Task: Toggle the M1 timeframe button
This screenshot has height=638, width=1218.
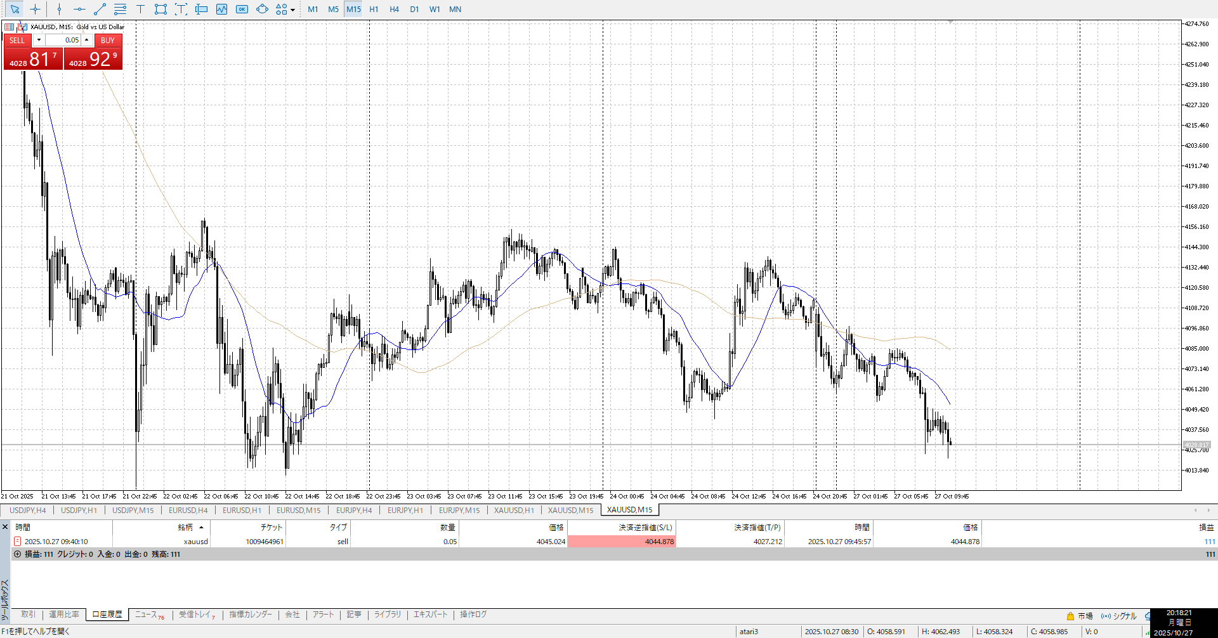Action: tap(313, 9)
